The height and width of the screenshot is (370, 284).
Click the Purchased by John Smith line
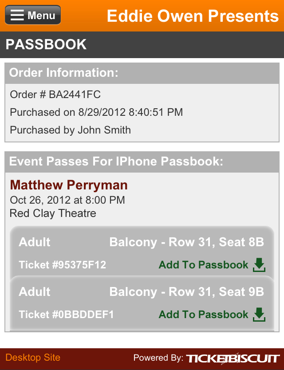point(71,130)
